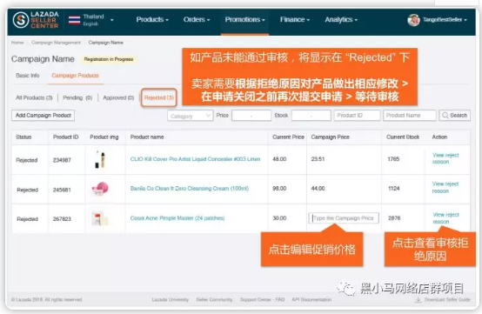Click campaign price 44.00 value

318,189
